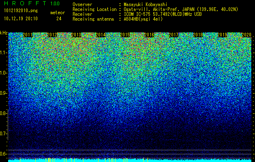This screenshot has height=162, width=255.
Task: Click the meteor count 24
Action: (59, 19)
